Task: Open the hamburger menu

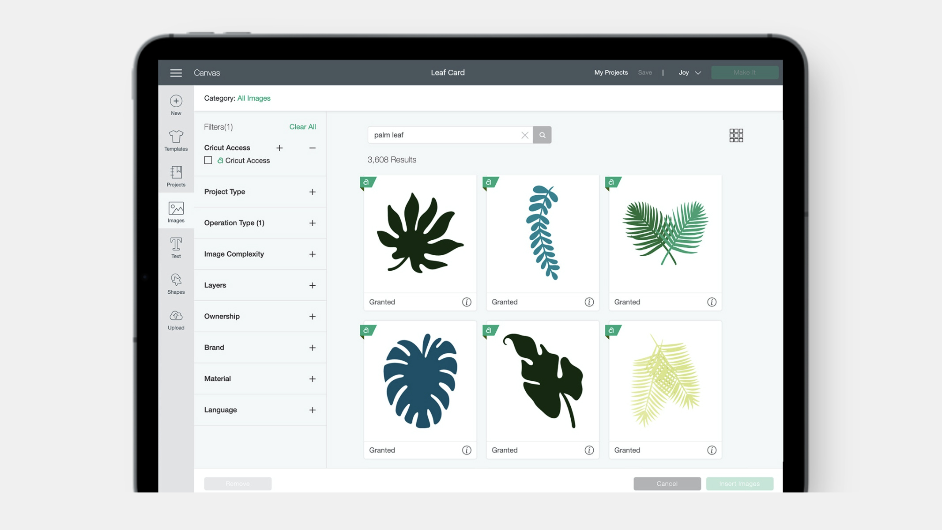Action: [x=176, y=72]
